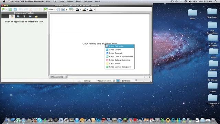The height and width of the screenshot is (124, 220).
Task: Select the Document Tools tab in Toolbox
Action: pos(12,17)
